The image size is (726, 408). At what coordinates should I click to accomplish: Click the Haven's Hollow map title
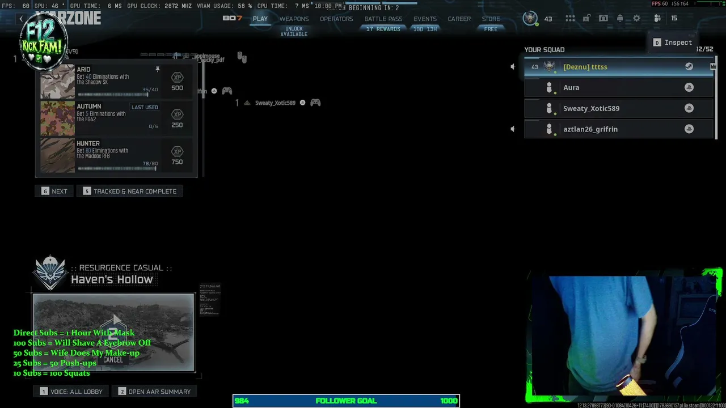pyautogui.click(x=112, y=279)
